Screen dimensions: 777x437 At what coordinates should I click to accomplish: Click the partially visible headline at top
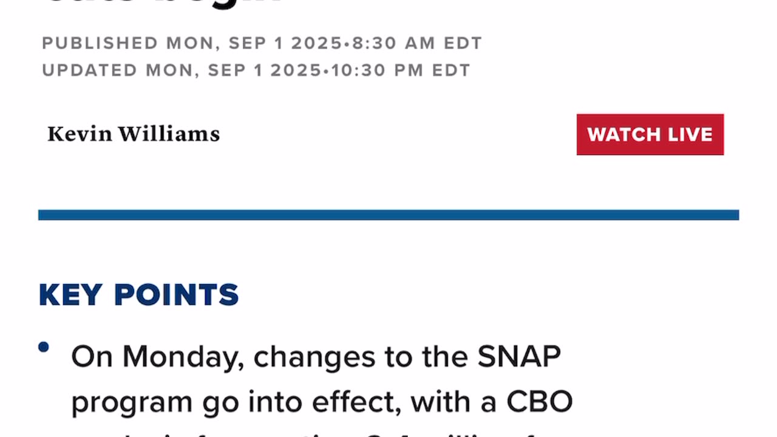pos(164,5)
